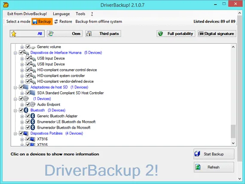Toggle HID-compliant consumer control device checkbox

(28, 70)
